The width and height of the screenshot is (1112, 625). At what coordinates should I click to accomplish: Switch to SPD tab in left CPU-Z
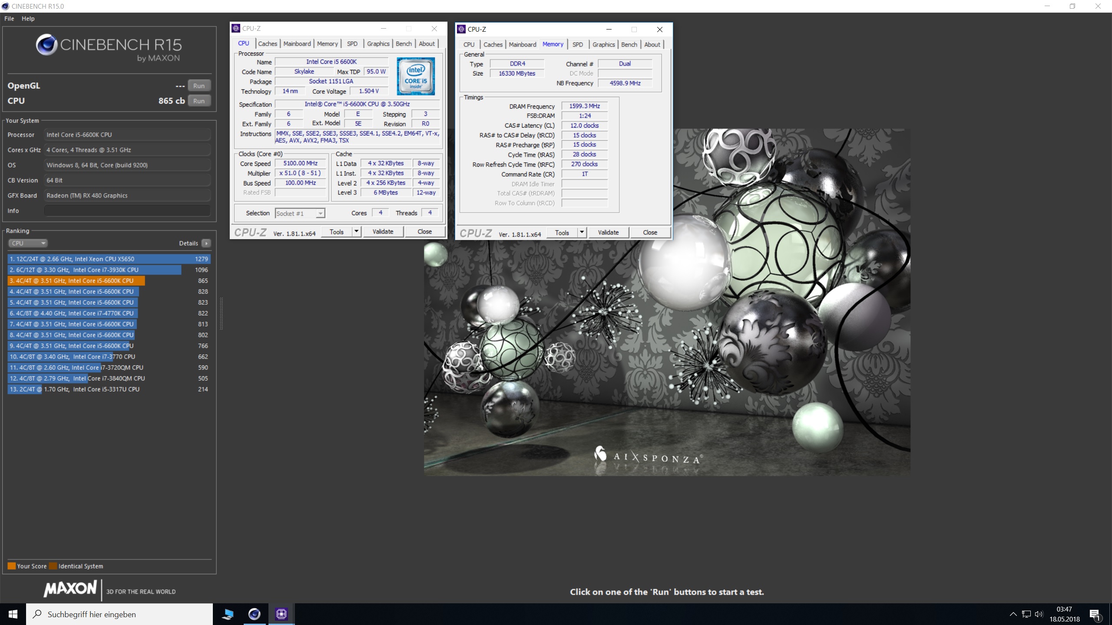point(352,44)
